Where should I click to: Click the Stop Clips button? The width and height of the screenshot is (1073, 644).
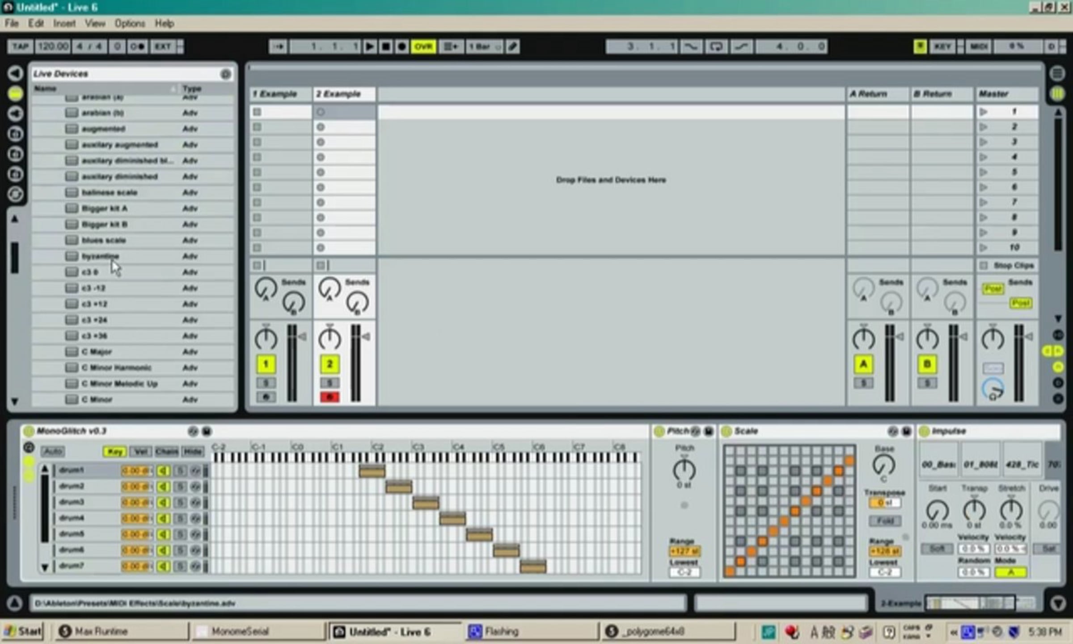coord(1008,266)
